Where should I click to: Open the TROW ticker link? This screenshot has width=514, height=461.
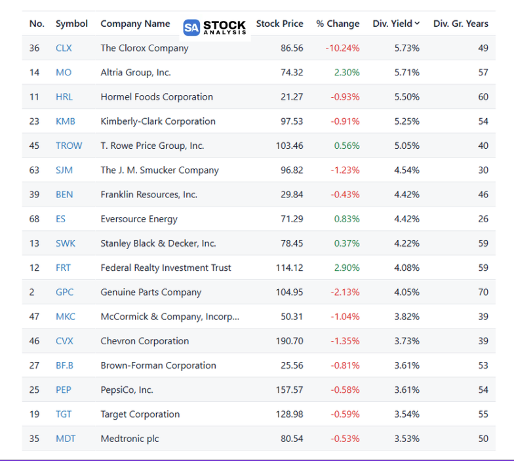coord(69,146)
